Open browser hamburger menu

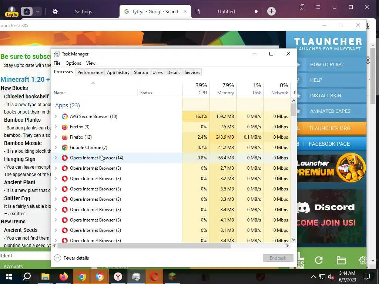(x=318, y=7)
